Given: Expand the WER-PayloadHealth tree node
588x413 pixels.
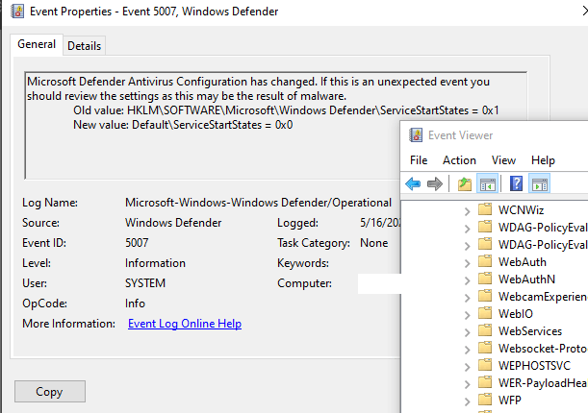Looking at the screenshot, I should 467,384.
